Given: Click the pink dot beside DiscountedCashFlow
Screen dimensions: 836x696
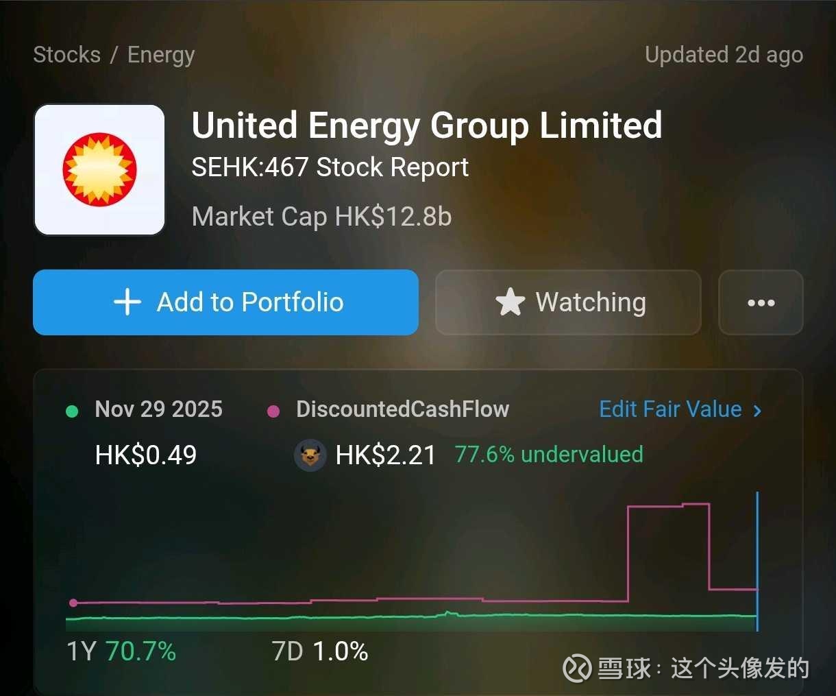Looking at the screenshot, I should 273,411.
